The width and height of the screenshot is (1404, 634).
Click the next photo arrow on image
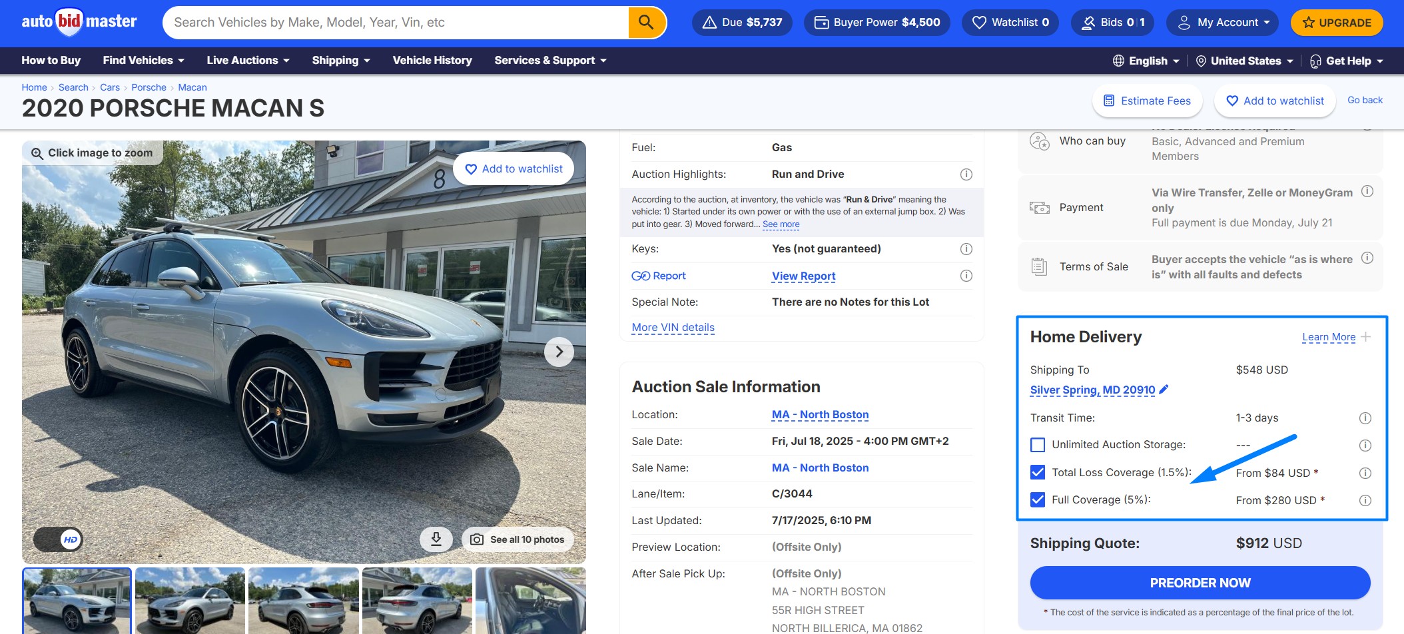pyautogui.click(x=559, y=352)
